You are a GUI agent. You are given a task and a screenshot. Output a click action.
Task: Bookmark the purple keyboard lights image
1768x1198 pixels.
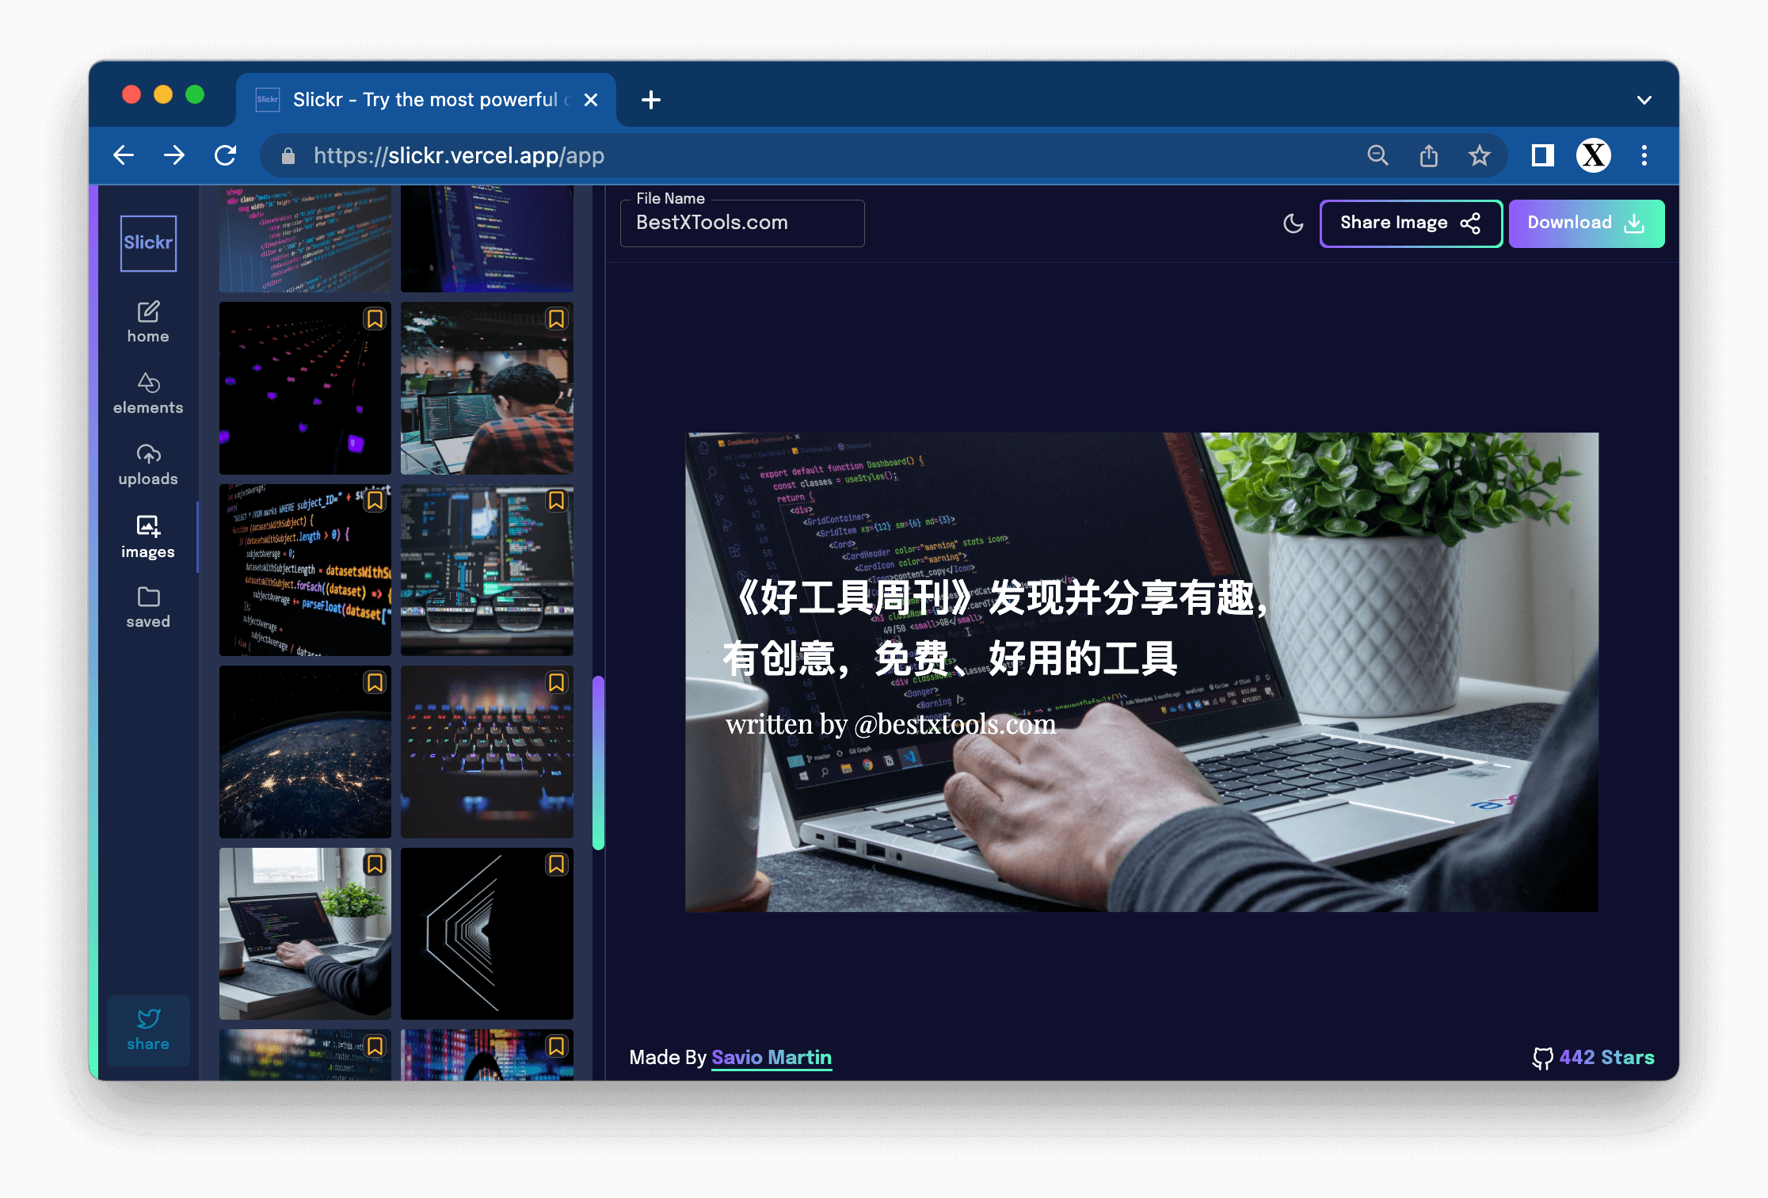pyautogui.click(x=375, y=319)
